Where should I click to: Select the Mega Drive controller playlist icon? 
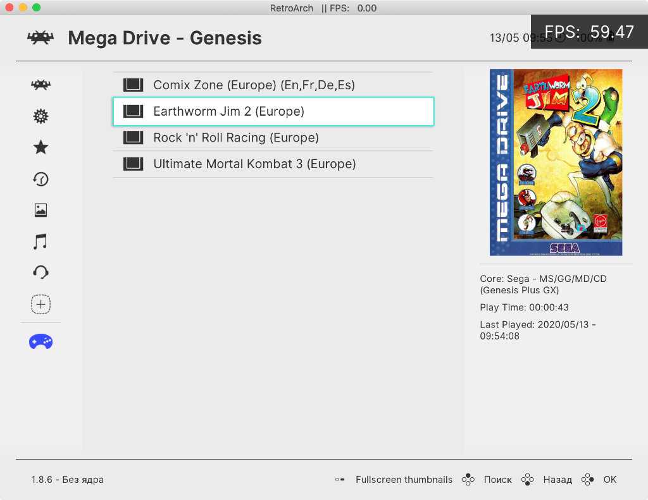coord(40,342)
